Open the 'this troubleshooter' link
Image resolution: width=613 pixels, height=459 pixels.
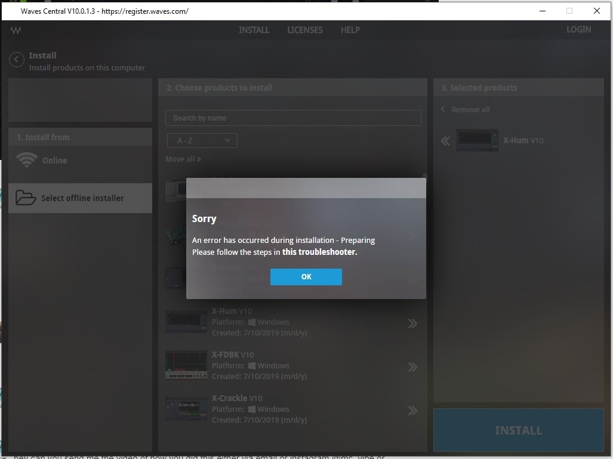(319, 252)
